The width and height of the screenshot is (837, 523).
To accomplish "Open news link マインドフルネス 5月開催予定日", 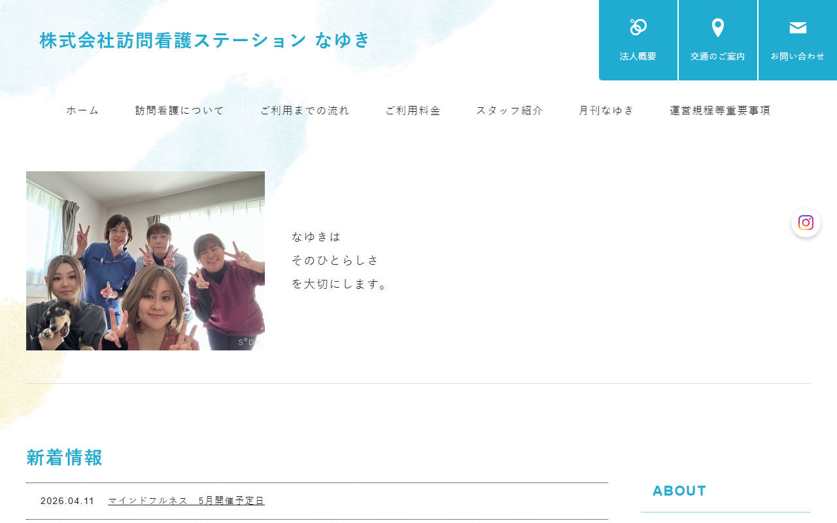I will click(x=186, y=501).
